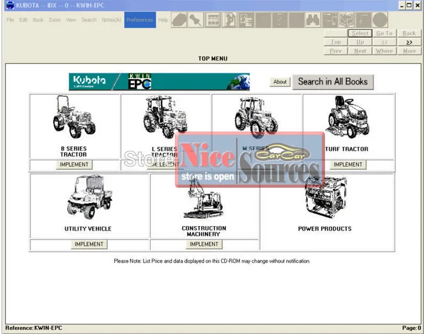Image resolution: width=424 pixels, height=334 pixels.
Task: Click the TOP MENU heading
Action: [213, 58]
